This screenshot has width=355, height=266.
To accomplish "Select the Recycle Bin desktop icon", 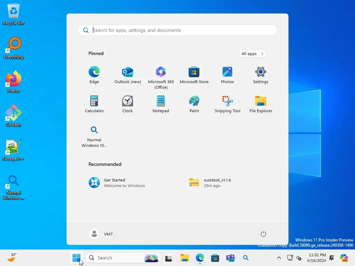I will (x=14, y=15).
